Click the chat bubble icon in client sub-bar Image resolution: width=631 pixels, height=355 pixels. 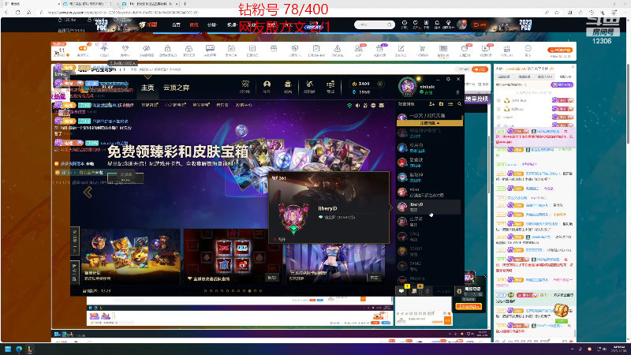pos(373,106)
